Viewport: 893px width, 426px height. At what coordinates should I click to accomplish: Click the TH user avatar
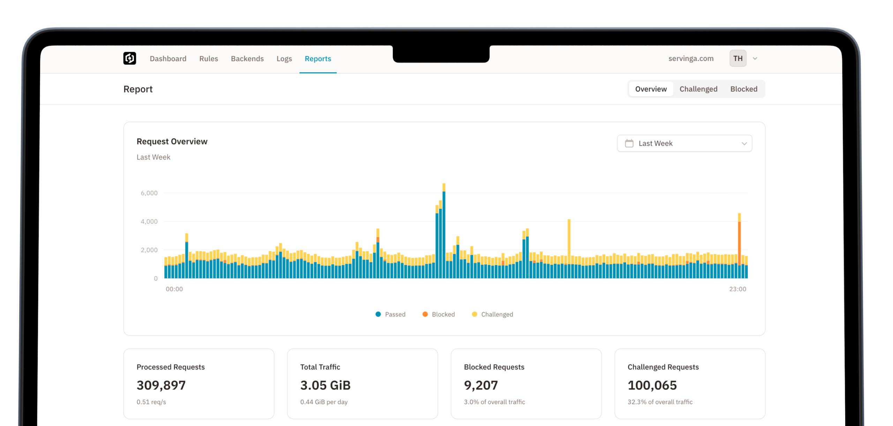coord(738,59)
